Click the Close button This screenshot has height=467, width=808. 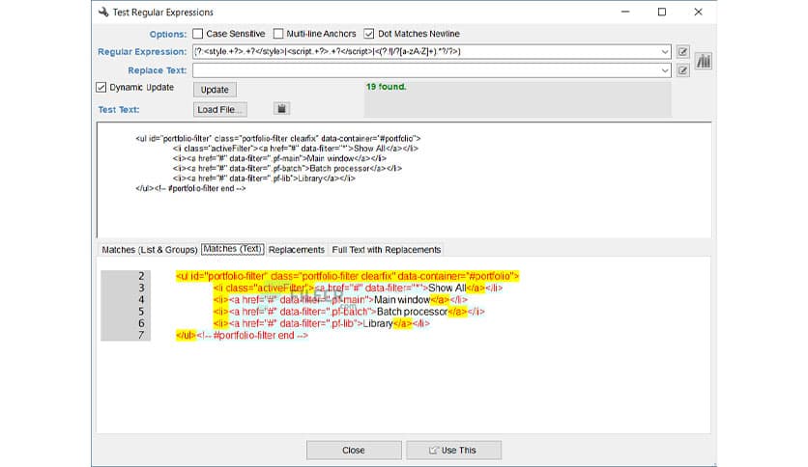point(354,450)
